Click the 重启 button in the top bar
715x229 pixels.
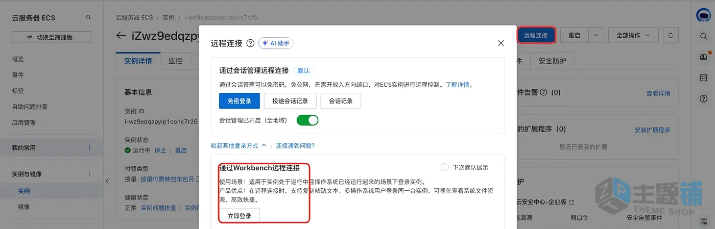pos(575,36)
